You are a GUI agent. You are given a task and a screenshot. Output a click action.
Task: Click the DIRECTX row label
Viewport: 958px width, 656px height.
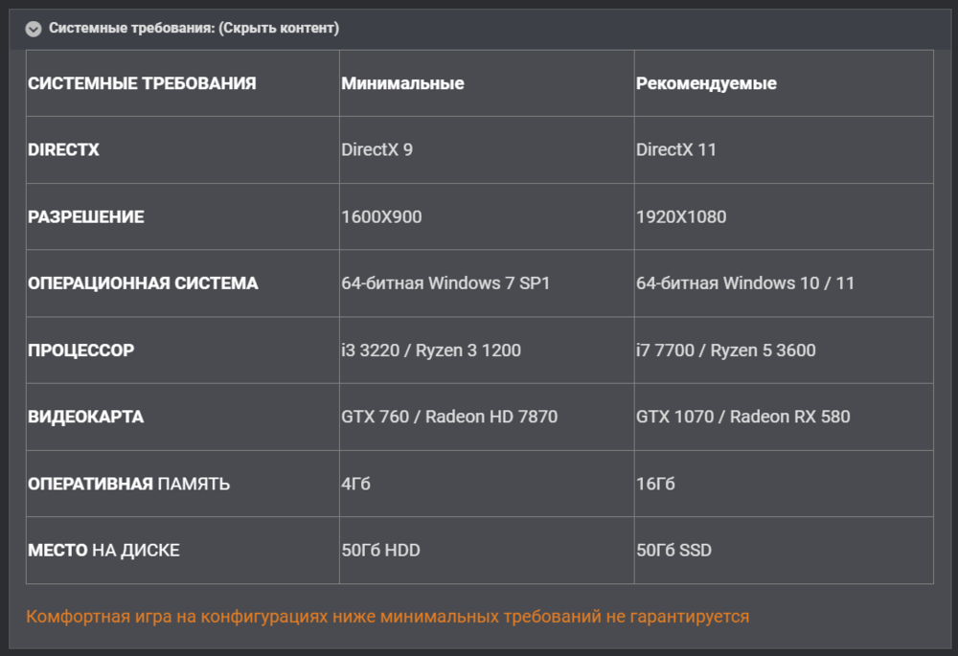click(63, 149)
